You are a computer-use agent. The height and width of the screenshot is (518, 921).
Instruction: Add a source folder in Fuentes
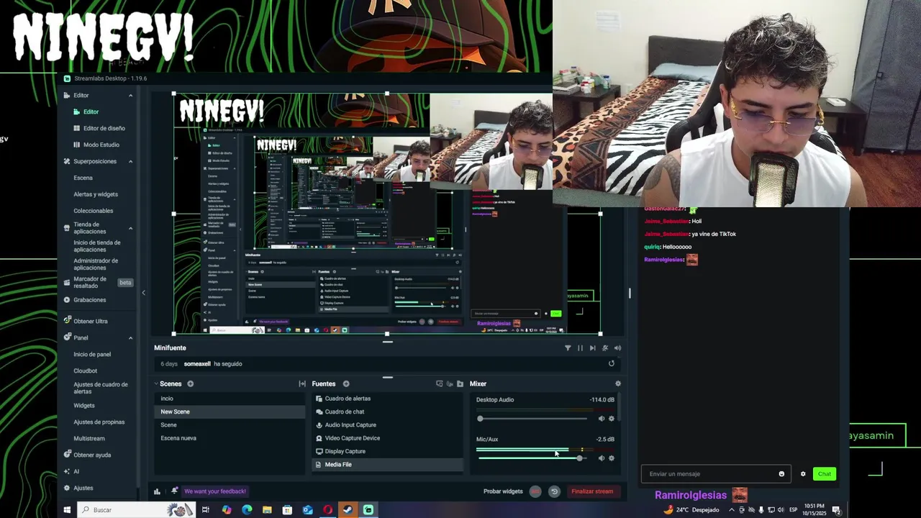[460, 383]
